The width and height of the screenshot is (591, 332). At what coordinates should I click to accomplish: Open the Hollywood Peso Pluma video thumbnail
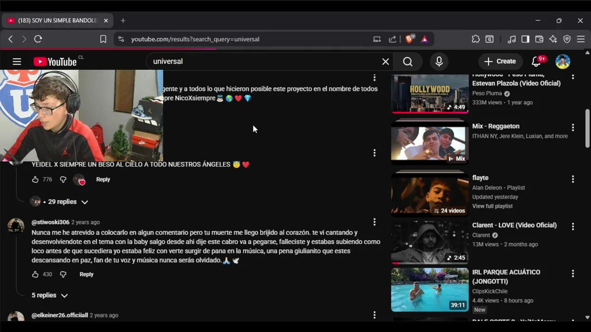coord(430,93)
